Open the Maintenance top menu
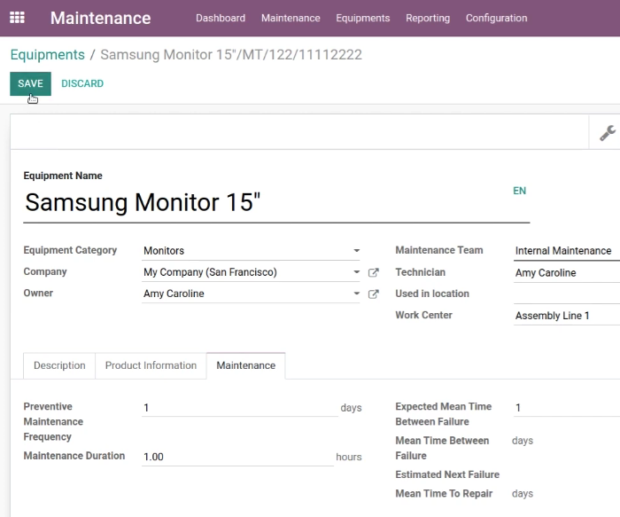 [291, 18]
